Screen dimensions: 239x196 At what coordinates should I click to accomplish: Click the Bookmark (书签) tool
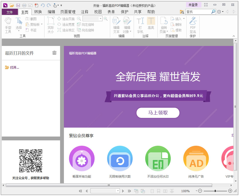pos(31,30)
